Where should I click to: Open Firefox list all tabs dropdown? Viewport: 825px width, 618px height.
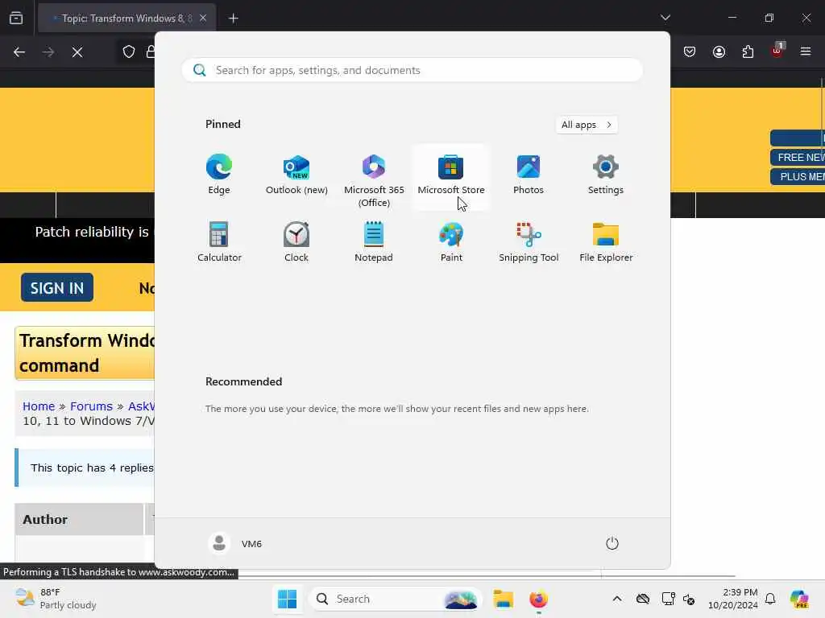point(665,18)
